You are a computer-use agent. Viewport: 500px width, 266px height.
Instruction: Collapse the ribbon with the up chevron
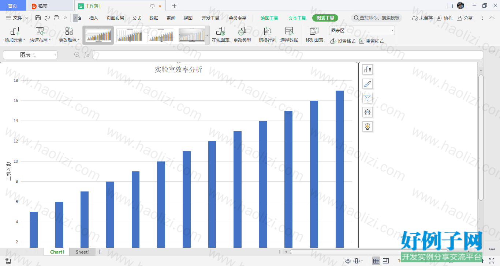pyautogui.click(x=492, y=18)
